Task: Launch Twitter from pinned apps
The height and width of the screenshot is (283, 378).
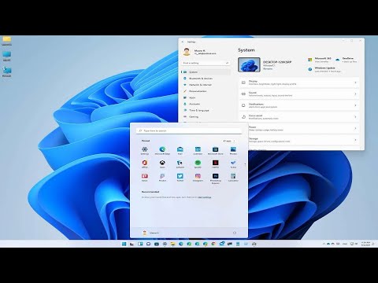Action: [180, 177]
